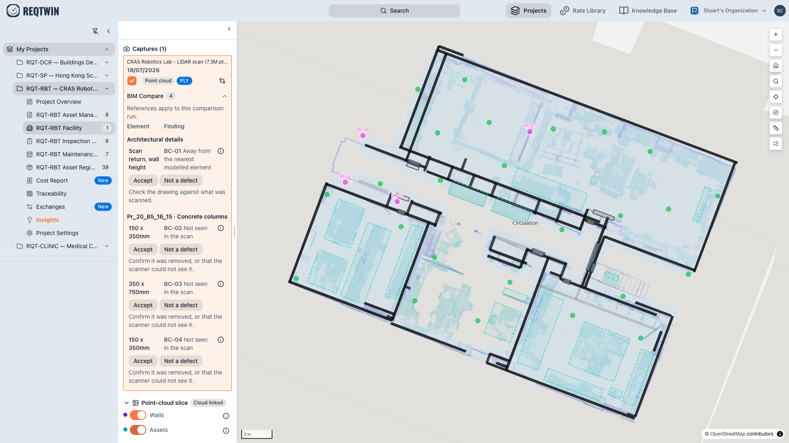
Task: Accept the BC-01 finding
Action: (x=143, y=180)
